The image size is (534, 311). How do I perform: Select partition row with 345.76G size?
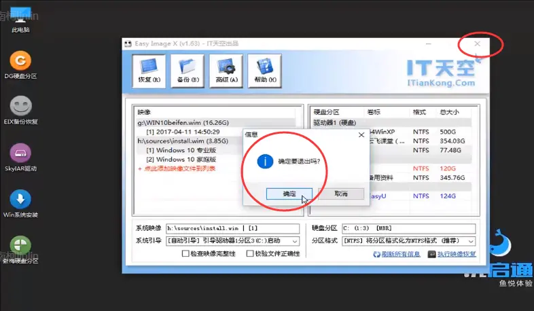421,178
